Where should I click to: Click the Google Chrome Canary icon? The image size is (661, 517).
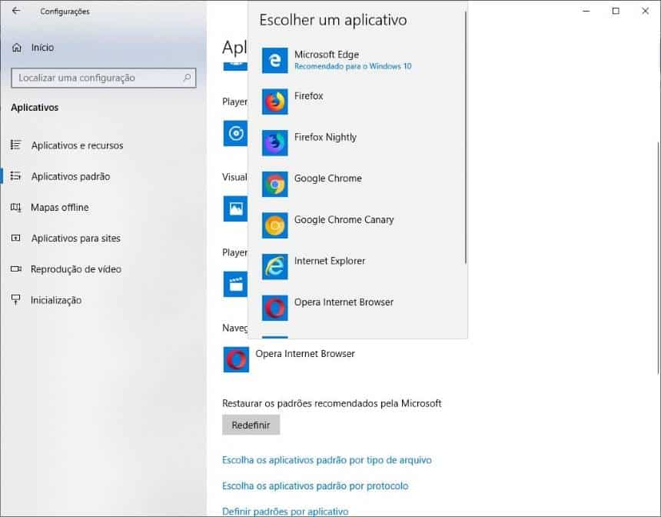275,225
